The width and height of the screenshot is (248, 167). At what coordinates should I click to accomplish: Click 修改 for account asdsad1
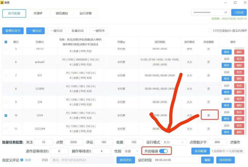click(x=227, y=65)
